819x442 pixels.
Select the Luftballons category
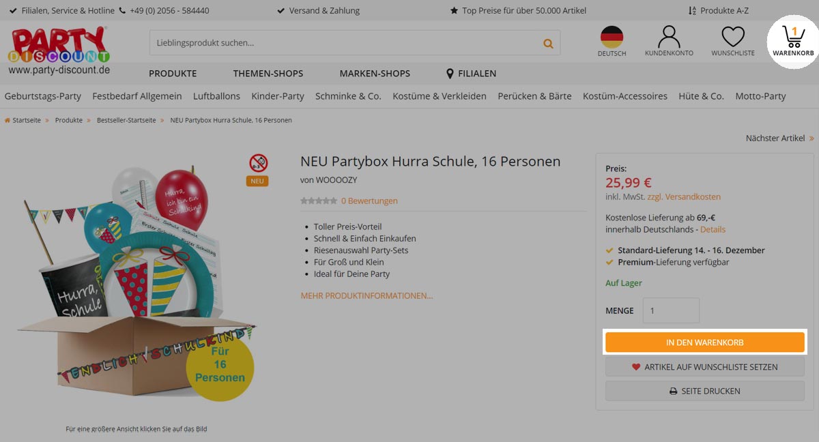tap(216, 96)
